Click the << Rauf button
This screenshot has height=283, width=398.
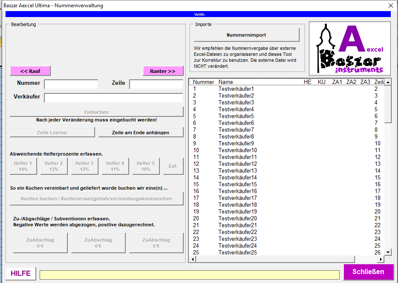point(30,71)
